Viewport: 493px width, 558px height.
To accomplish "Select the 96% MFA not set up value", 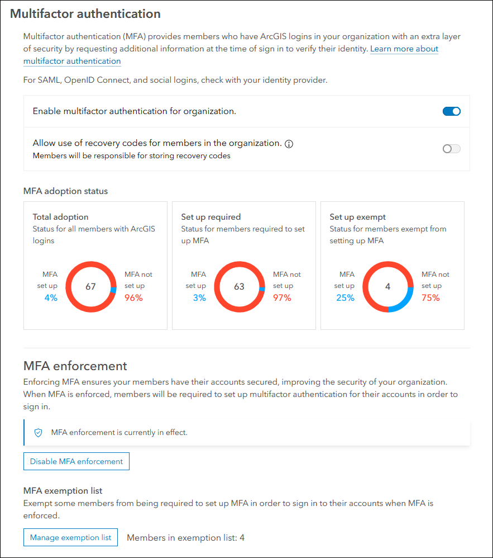I will point(133,298).
